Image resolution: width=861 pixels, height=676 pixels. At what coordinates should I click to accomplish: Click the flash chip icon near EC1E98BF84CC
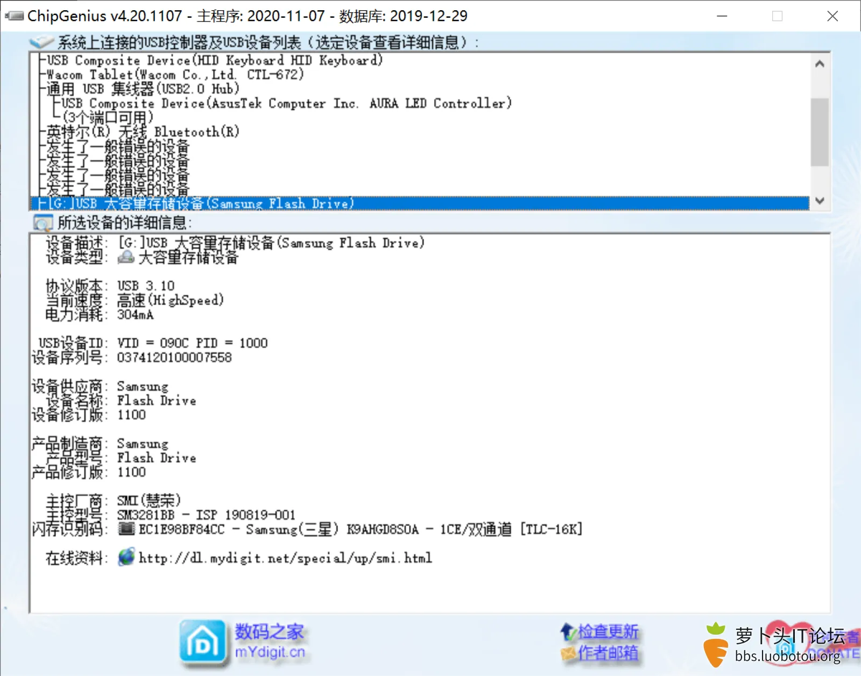tap(126, 529)
